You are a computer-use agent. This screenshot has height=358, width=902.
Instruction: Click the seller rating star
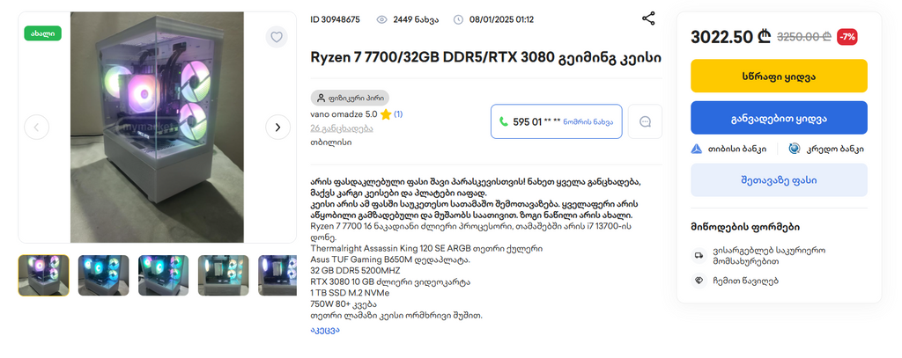386,114
